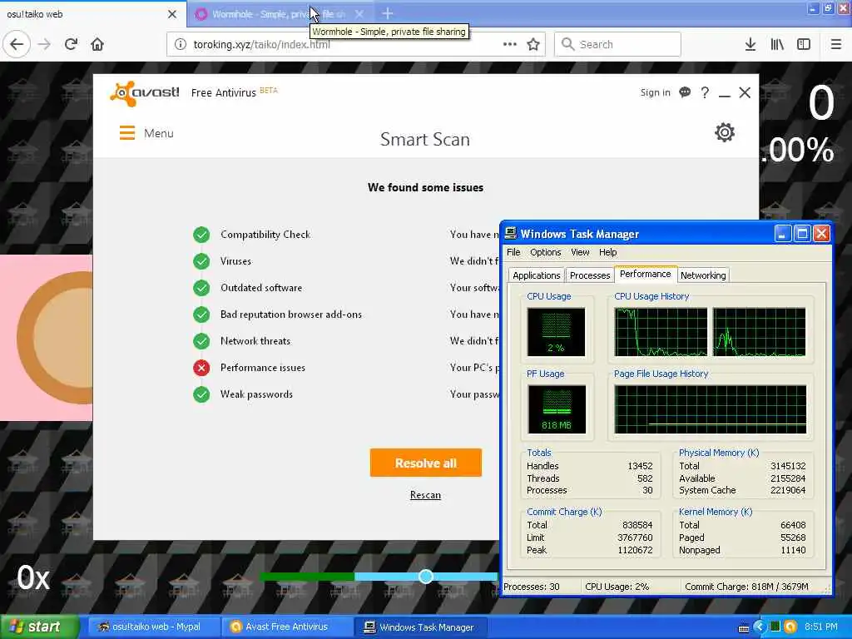The width and height of the screenshot is (852, 639).
Task: Open browser downloads arrow icon
Action: point(750,45)
